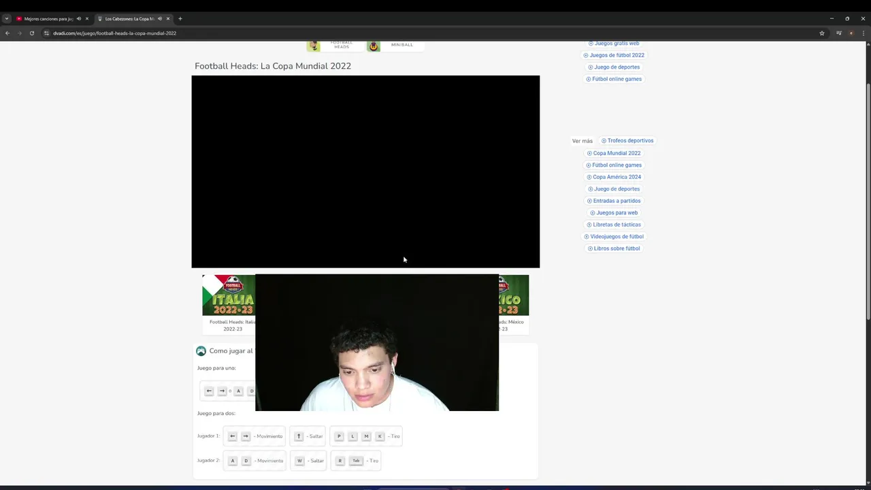Click Jugador 2 A key icon
Viewport: 871px width, 490px height.
coord(232,461)
